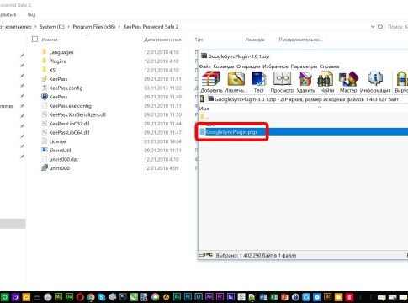Click the ShInstUtil application icon
Screen dimensions: 408x303
[x=45, y=150]
